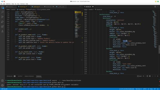Image resolution: width=160 pixels, height=90 pixels.
Task: Click the errors and warnings status indicator
Action: 4,89
